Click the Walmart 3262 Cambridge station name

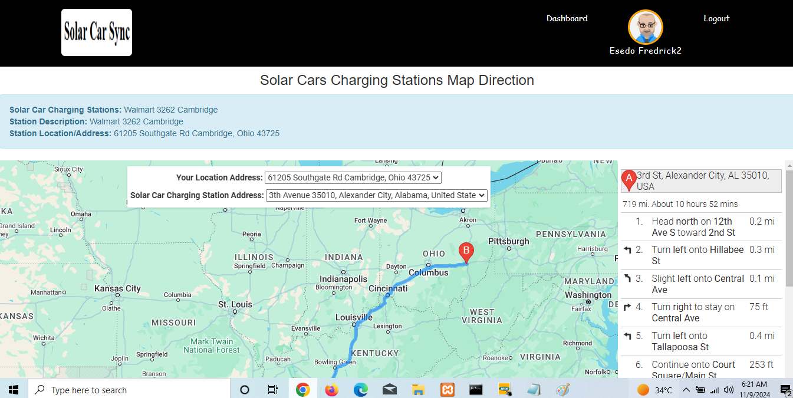[x=170, y=110]
